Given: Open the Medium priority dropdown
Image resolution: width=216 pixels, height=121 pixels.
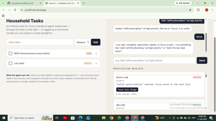Looking at the screenshot, I should pyautogui.click(x=82, y=42).
